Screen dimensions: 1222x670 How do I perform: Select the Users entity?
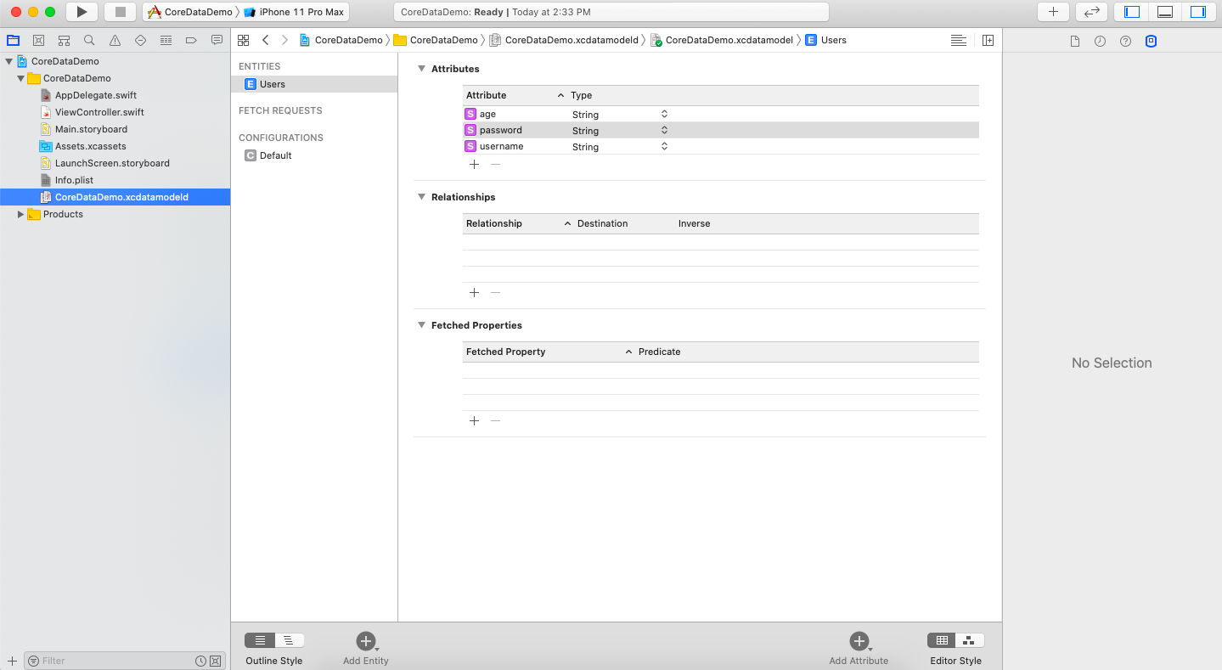tap(273, 84)
